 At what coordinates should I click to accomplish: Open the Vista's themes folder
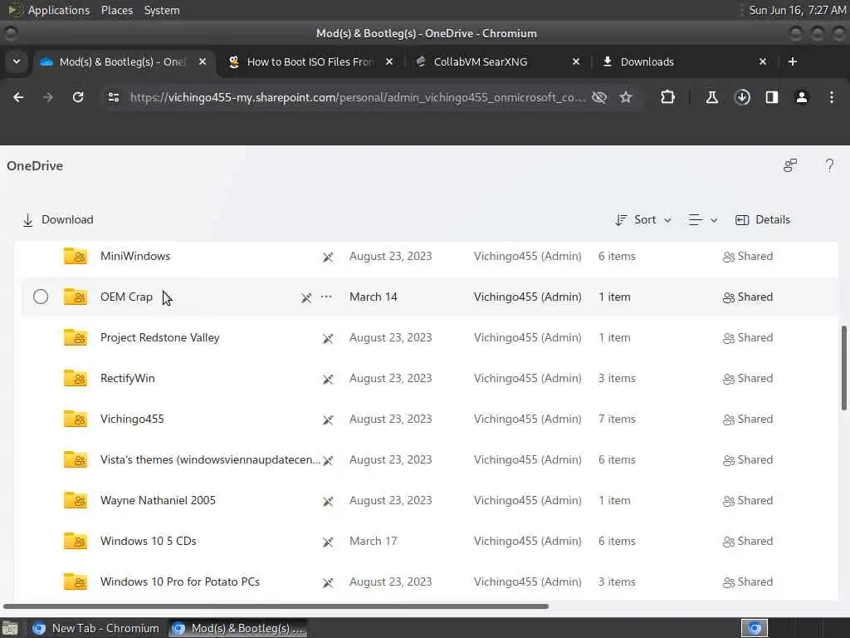tap(210, 459)
